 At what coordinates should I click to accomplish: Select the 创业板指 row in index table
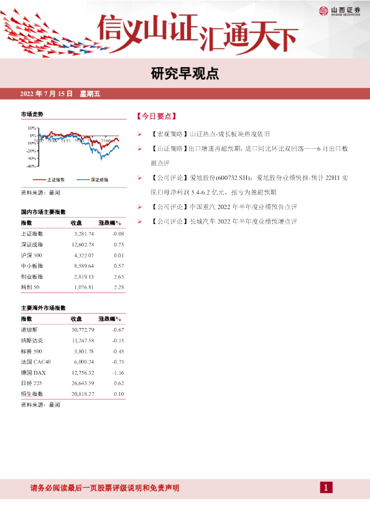(73, 277)
